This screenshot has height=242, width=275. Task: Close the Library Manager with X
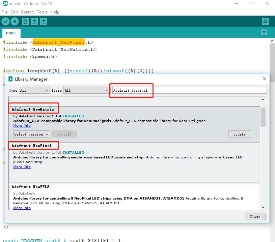click(x=264, y=79)
